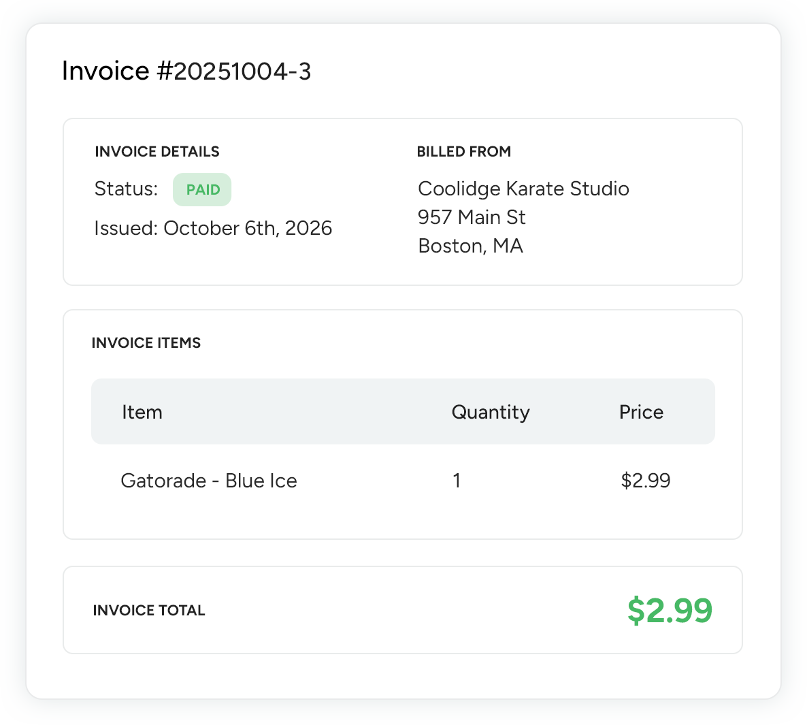Click the Issued October 6th, 2026 date
This screenshot has width=807, height=725.
[x=213, y=228]
